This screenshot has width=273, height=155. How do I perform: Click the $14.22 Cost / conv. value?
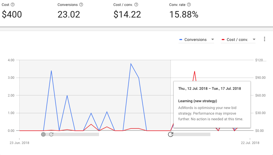(x=127, y=14)
